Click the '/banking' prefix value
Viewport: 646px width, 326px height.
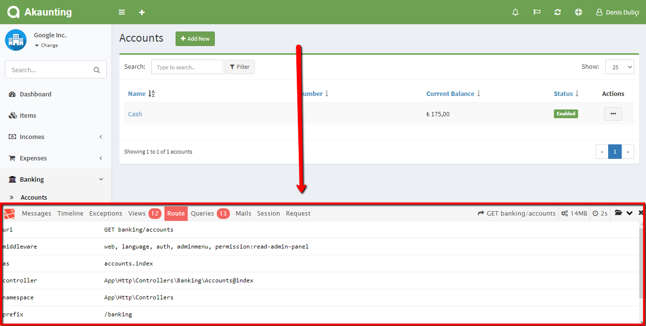coord(118,314)
